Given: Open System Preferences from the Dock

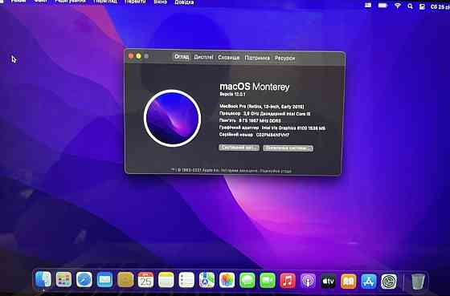Looking at the screenshot, I should [389, 282].
